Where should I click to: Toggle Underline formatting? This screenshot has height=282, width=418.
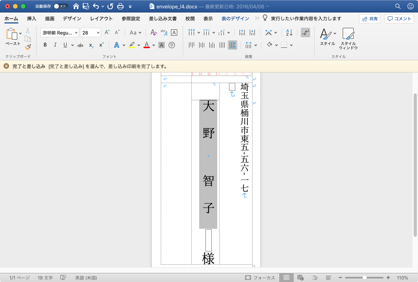pos(65,45)
